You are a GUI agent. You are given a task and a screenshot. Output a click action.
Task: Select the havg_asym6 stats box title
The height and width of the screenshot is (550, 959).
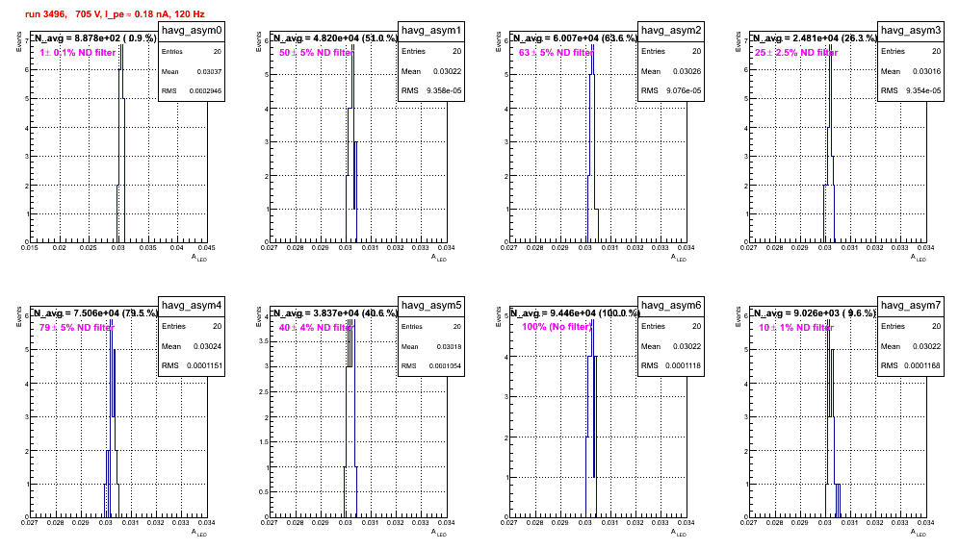pyautogui.click(x=671, y=305)
